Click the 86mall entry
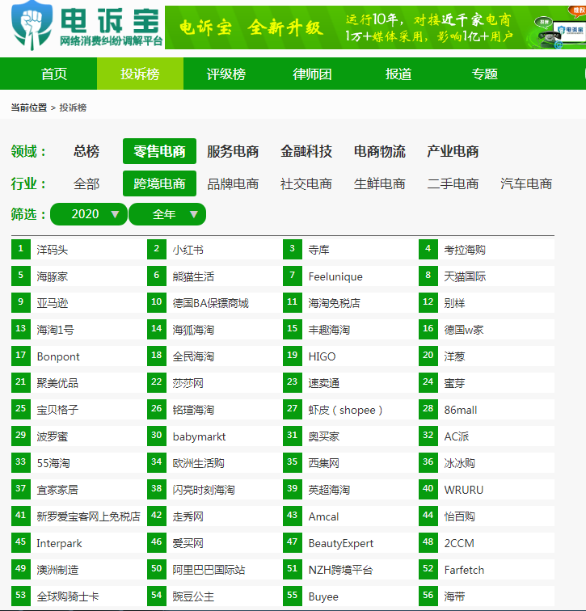This screenshot has width=586, height=611. [x=461, y=410]
